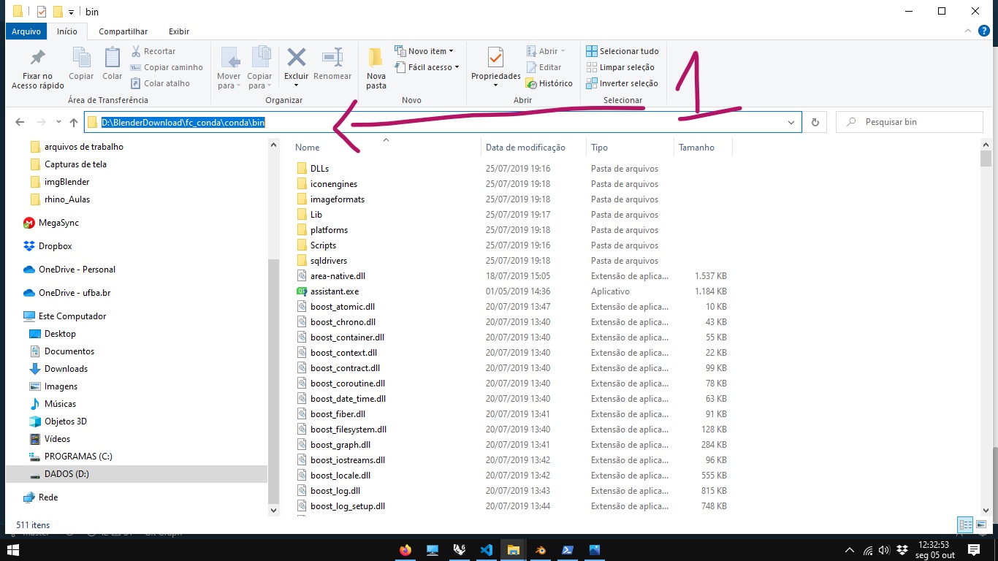Open address bar history dropdown arrow
The width and height of the screenshot is (998, 561).
click(791, 122)
